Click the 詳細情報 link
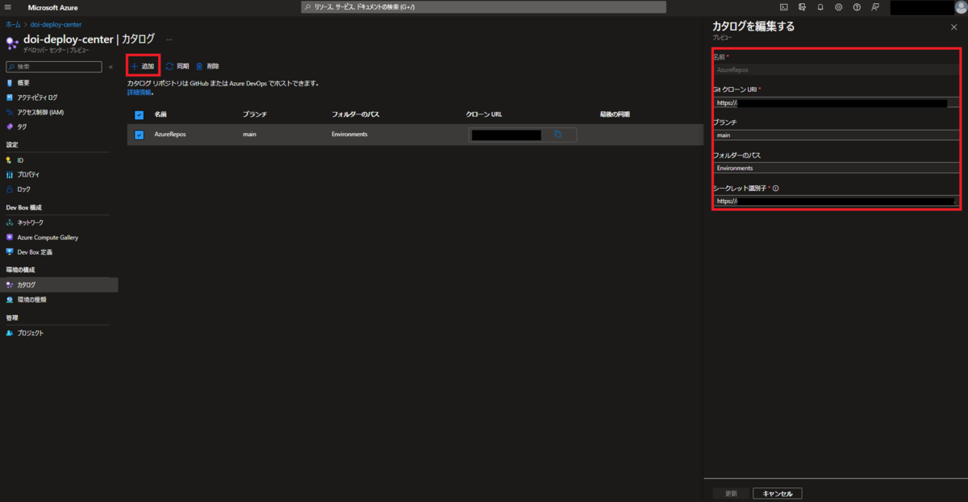968x502 pixels. (140, 93)
